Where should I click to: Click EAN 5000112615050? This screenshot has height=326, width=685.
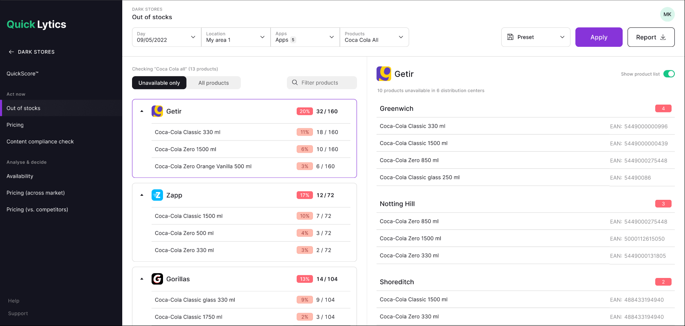[x=637, y=239]
